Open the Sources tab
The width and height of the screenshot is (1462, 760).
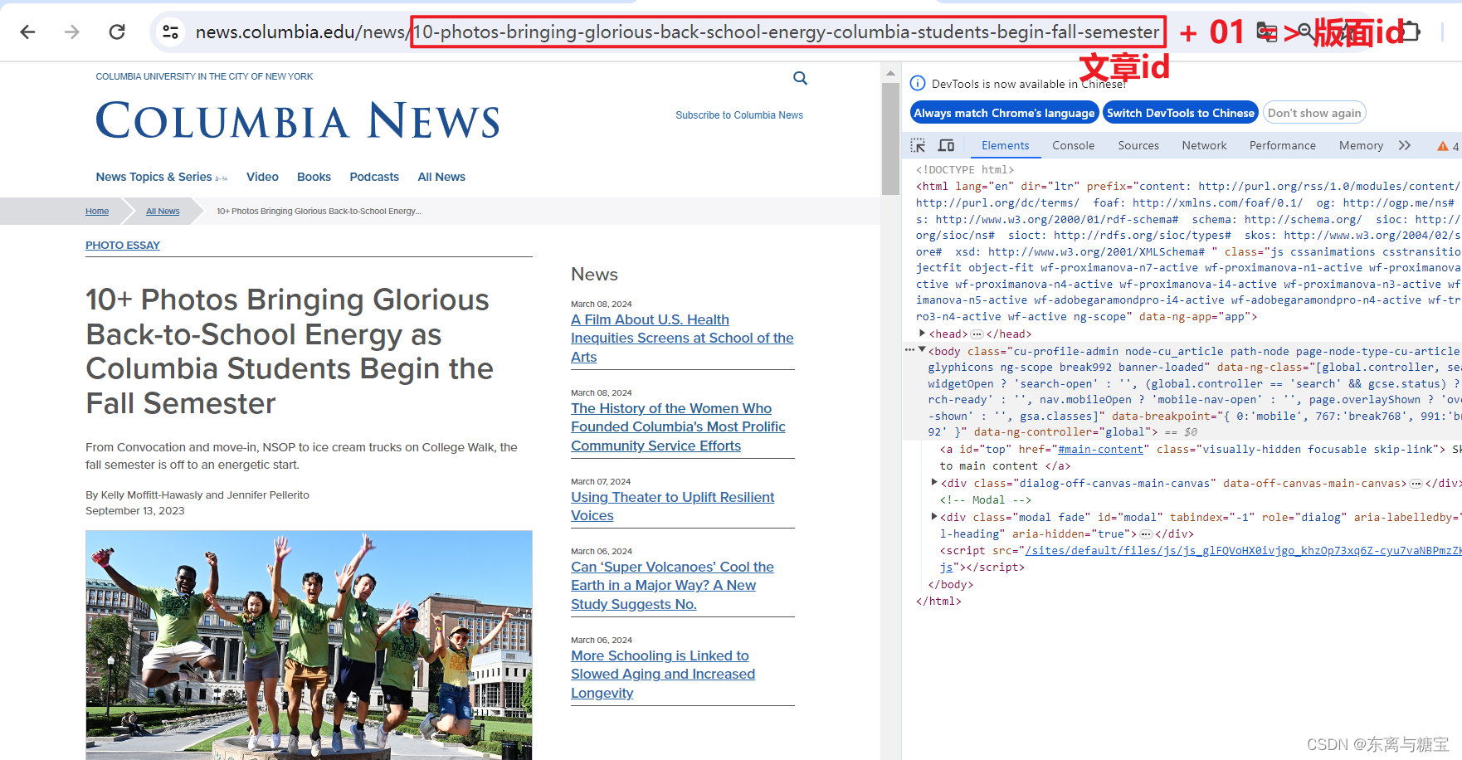[x=1138, y=145]
